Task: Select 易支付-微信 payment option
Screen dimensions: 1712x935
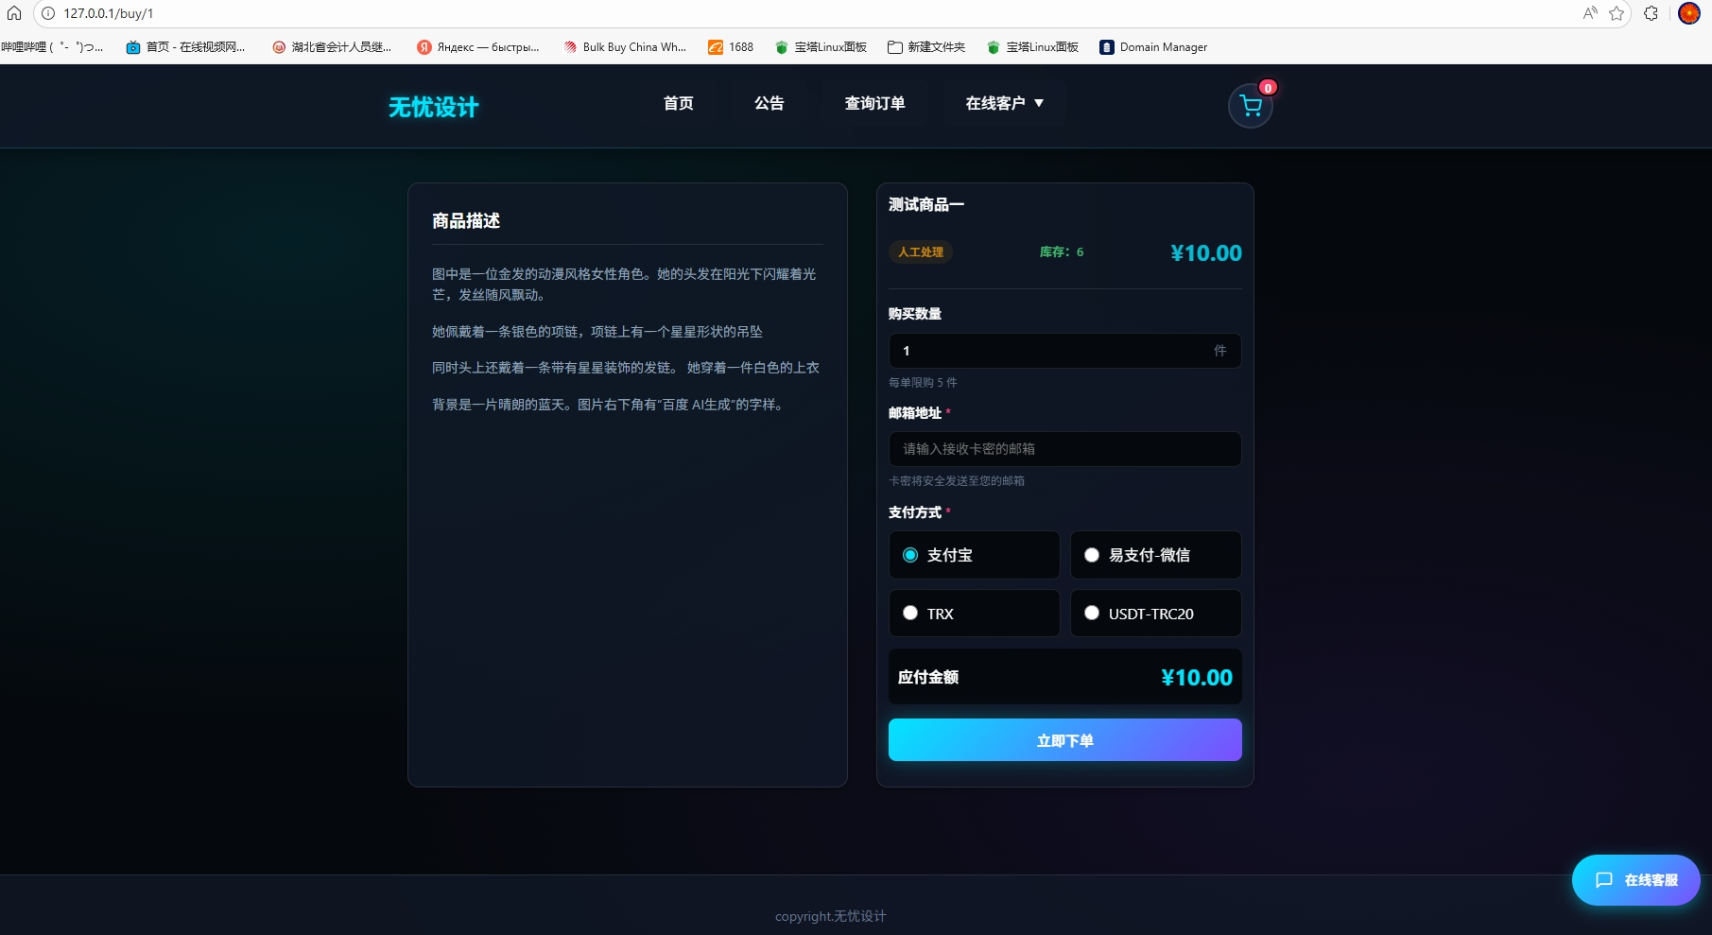Action: coord(1155,555)
